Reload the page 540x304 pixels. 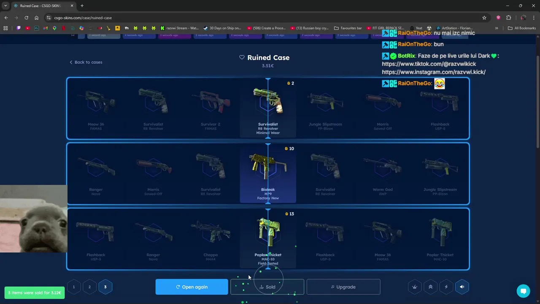tap(26, 18)
